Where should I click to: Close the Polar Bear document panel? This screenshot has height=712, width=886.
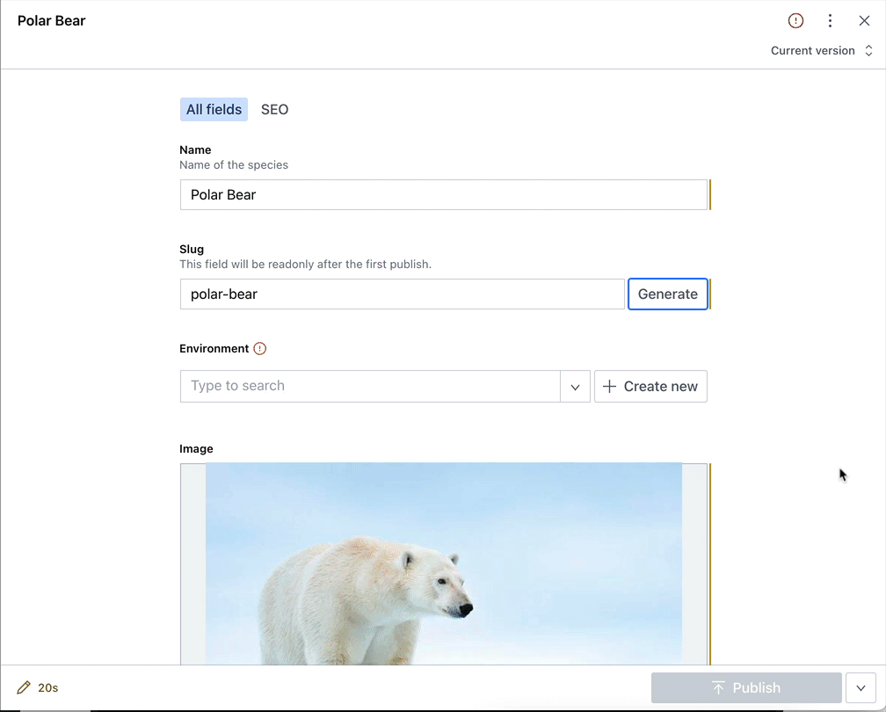864,21
